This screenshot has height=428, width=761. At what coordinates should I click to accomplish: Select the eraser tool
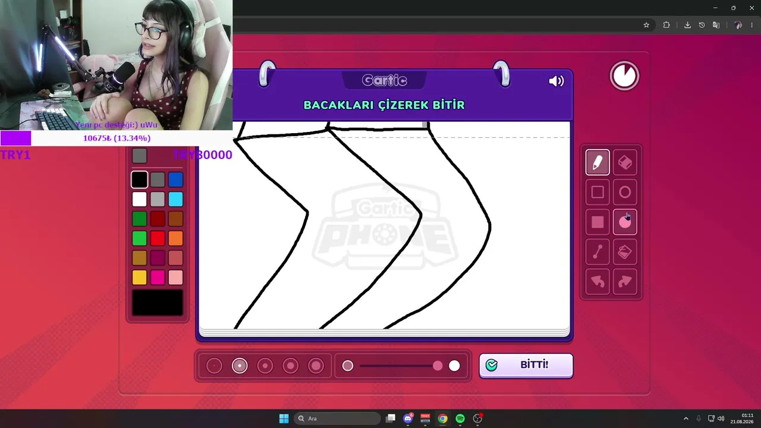pyautogui.click(x=625, y=162)
